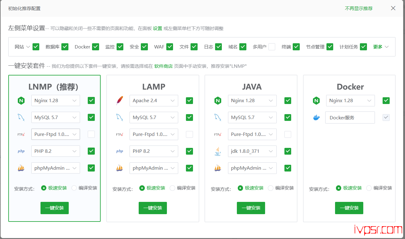Screen dimensions: 405x239
Task: Check Pure-Ftpd checkbox in LNMP panel
Action: coord(91,134)
